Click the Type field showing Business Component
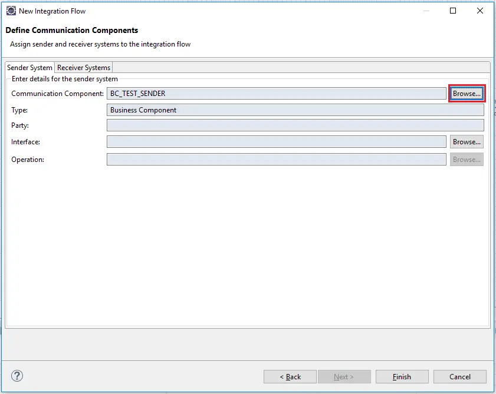The height and width of the screenshot is (394, 496). pos(295,110)
